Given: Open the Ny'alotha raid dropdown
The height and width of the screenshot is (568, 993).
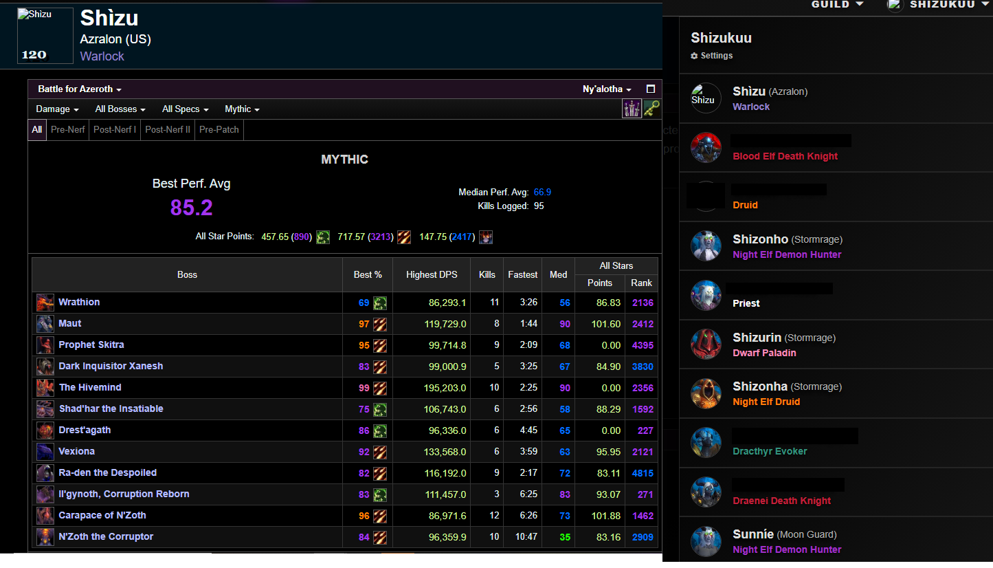Looking at the screenshot, I should (607, 89).
